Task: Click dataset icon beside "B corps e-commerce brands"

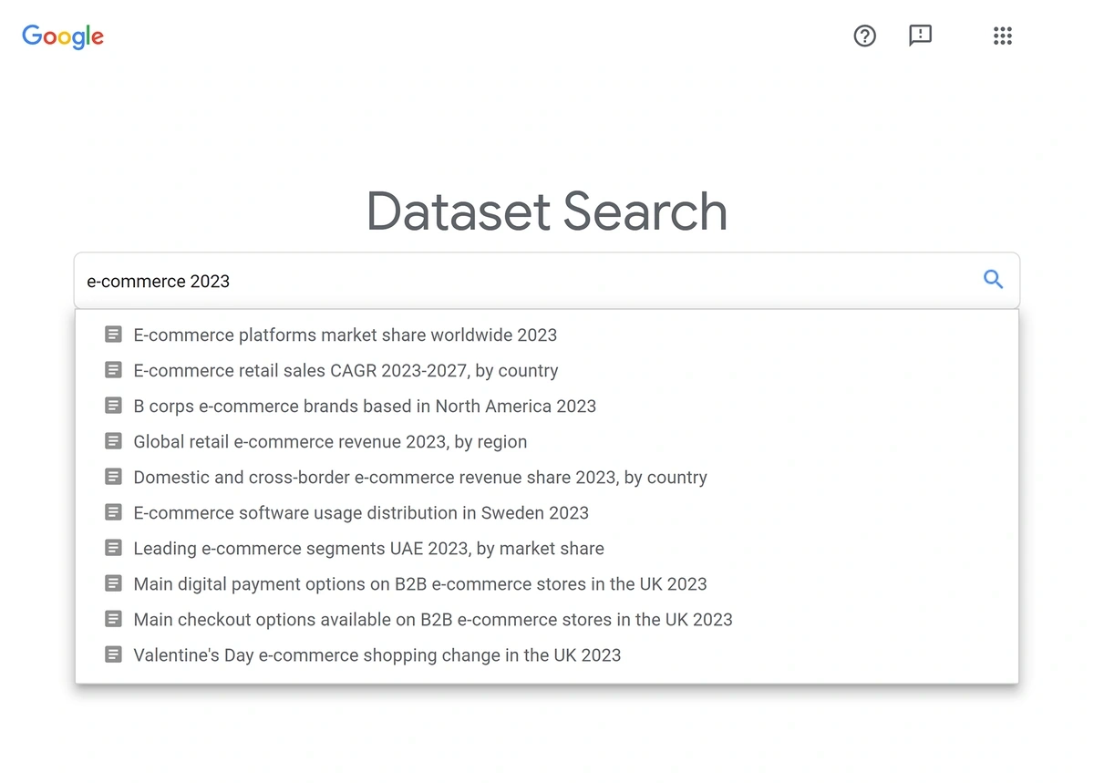Action: pyautogui.click(x=113, y=406)
